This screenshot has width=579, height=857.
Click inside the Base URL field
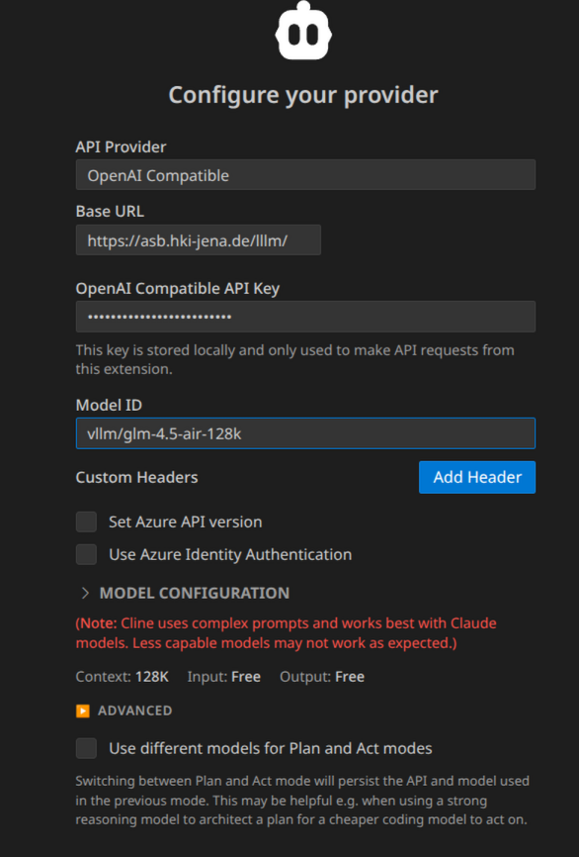(x=198, y=239)
